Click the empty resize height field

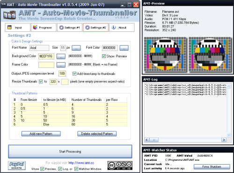[65, 82]
